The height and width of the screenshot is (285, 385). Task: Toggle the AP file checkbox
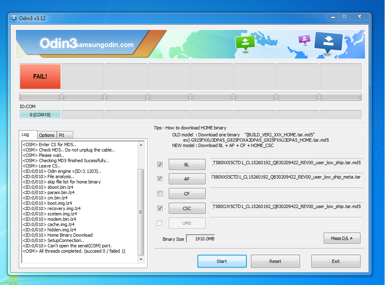pyautogui.click(x=160, y=179)
